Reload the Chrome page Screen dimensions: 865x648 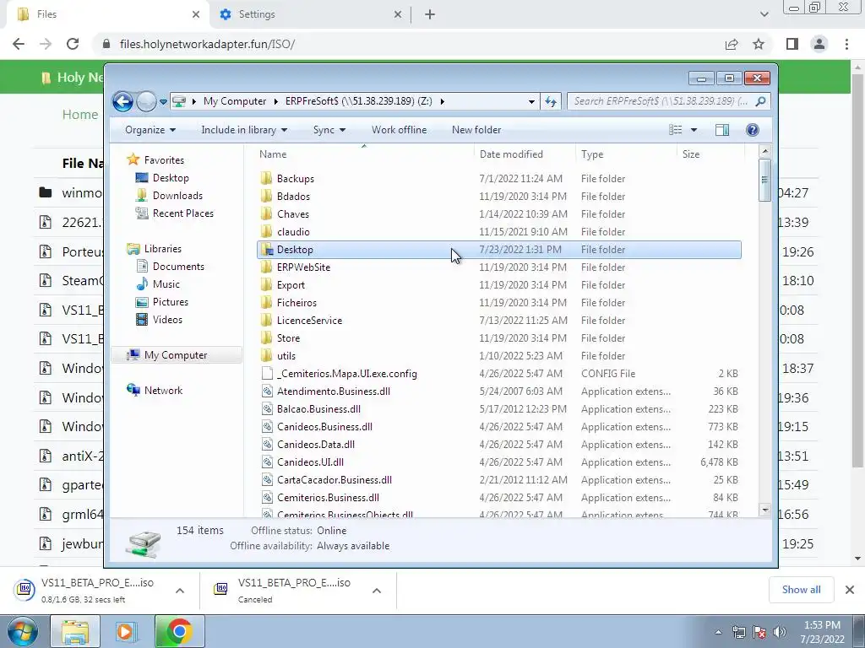coord(73,44)
